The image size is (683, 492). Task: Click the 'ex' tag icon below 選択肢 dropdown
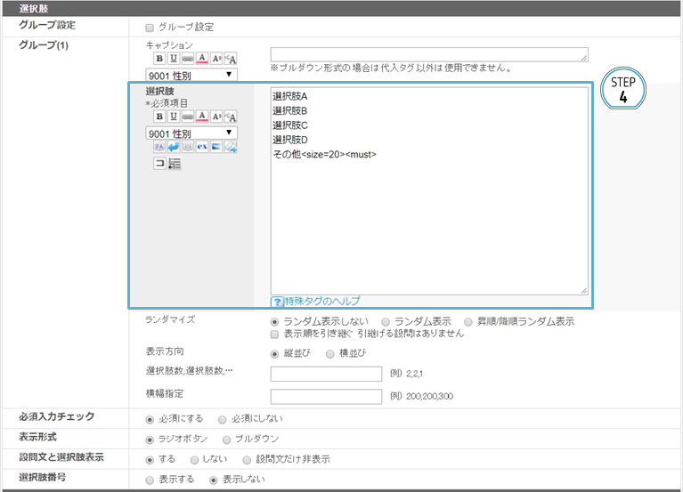click(x=201, y=148)
